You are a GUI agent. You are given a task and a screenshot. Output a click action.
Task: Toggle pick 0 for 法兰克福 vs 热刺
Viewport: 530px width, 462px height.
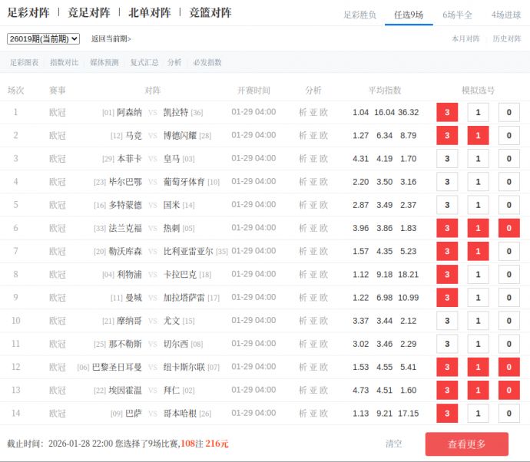point(508,229)
